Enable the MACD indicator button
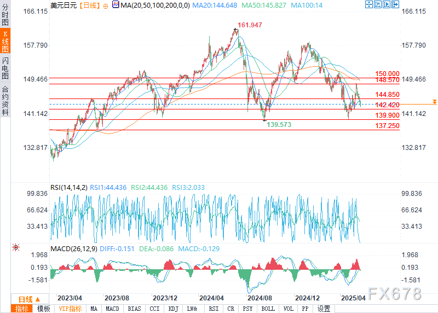The width and height of the screenshot is (438, 313). click(x=112, y=309)
